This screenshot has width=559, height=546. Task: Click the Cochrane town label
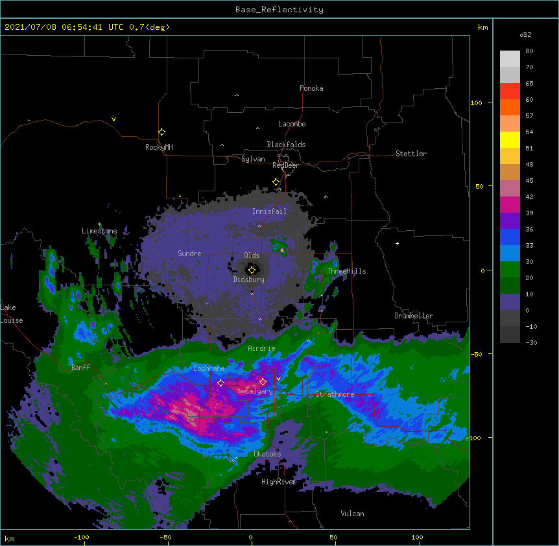pyautogui.click(x=209, y=368)
